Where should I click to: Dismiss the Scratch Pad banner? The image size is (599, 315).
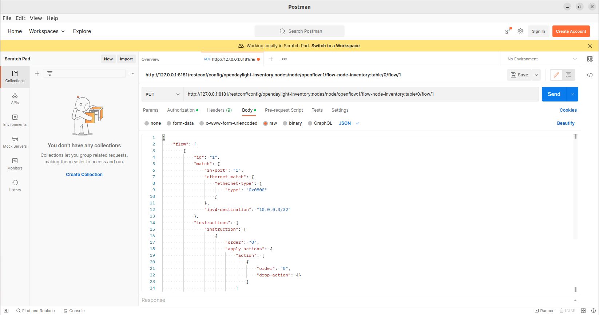[590, 46]
